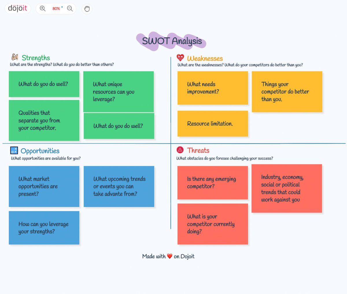Click the Weaknesses heart face icon

click(x=180, y=58)
